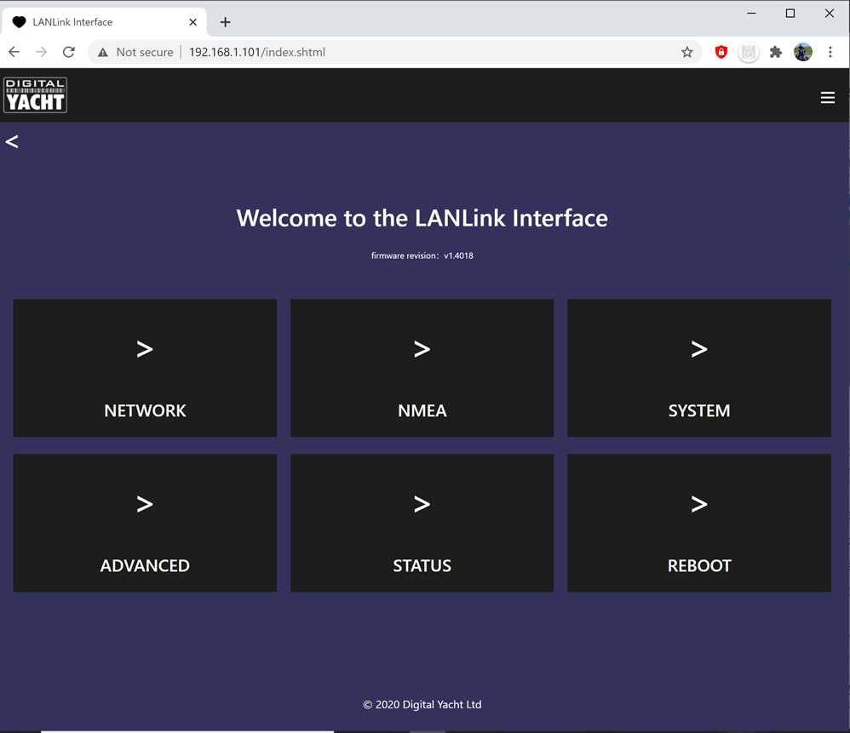
Task: Click the Not secure site warning
Action: (x=135, y=52)
